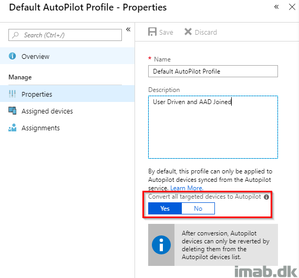Image resolution: width=299 pixels, height=278 pixels.
Task: Click the Assigned devices icon
Action: (x=13, y=111)
